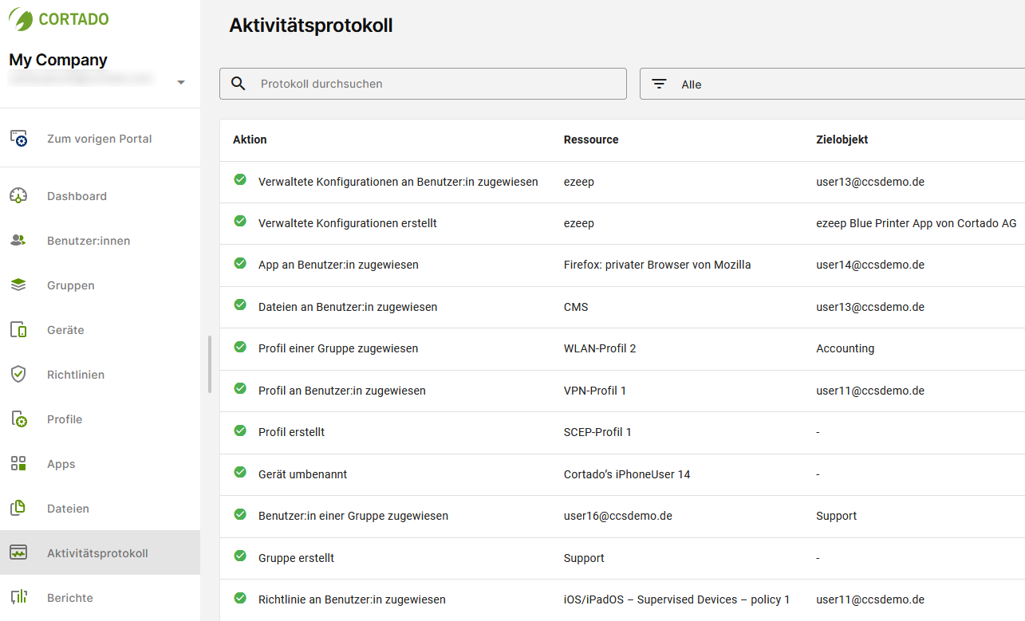Click green check icon for Gerät umbenannt
This screenshot has height=621, width=1025.
240,473
